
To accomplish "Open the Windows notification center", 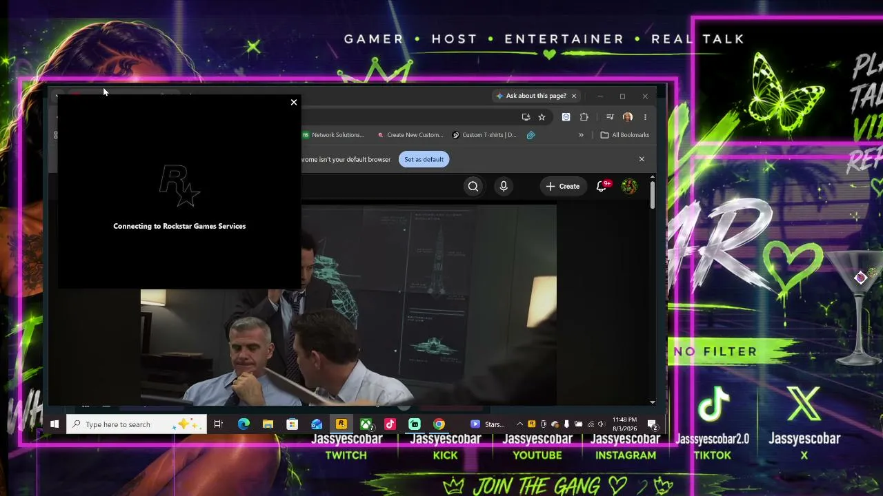I will coord(652,424).
